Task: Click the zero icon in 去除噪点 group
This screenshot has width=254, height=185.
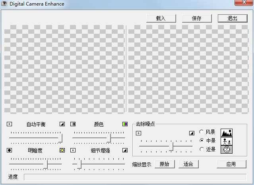Action: 138,133
